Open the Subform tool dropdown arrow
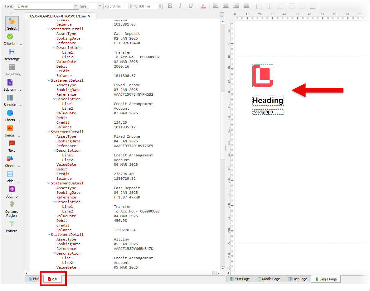Viewport: 370px width, 291px height. (x=21, y=90)
